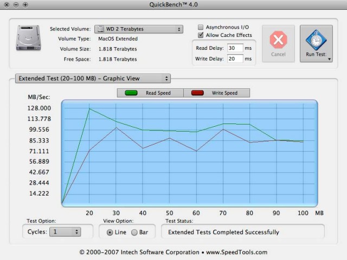Image resolution: width=347 pixels, height=260 pixels.
Task: Click the green Read Speed swatch
Action: click(x=131, y=93)
